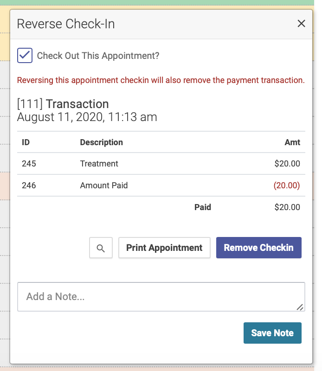Click the red (20.00) amount value

[287, 185]
